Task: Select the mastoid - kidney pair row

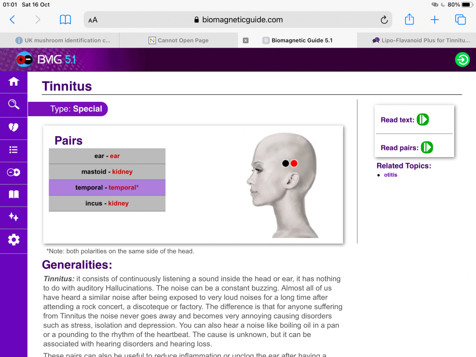Action: point(107,172)
